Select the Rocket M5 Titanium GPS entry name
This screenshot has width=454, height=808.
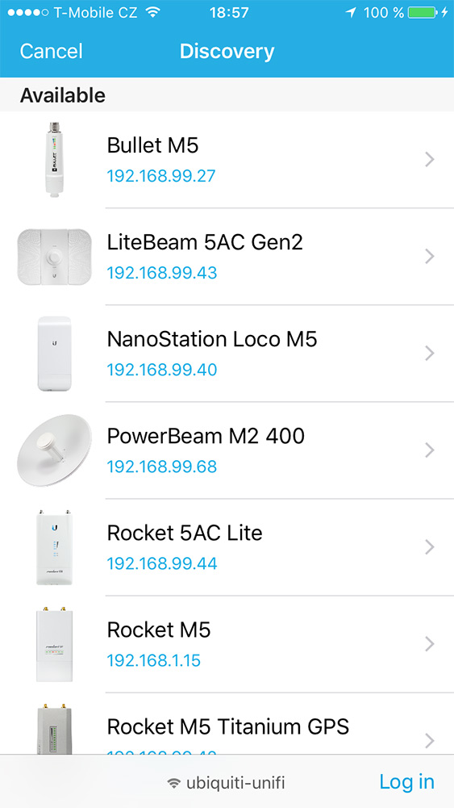228,726
